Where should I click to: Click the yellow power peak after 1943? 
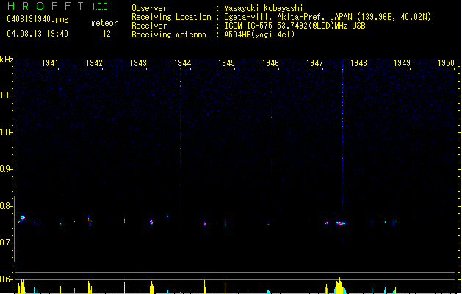152,287
